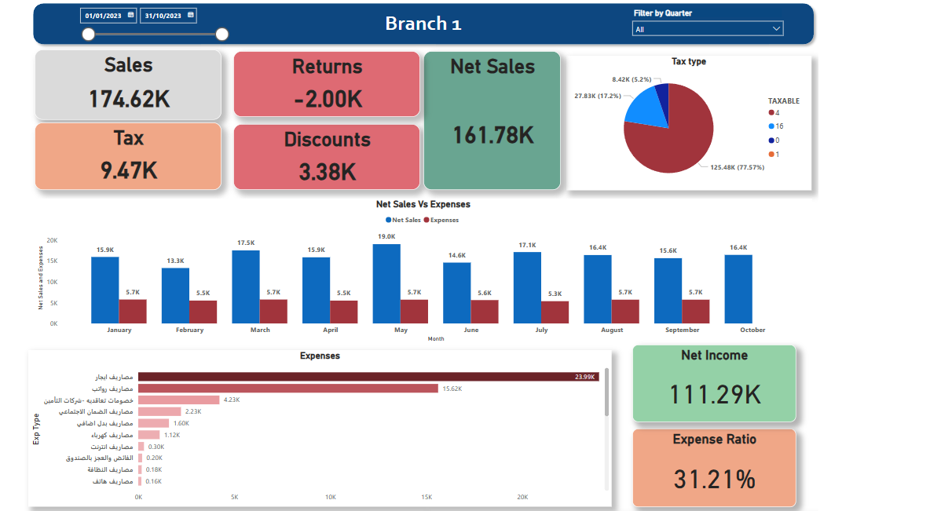Open the end date calendar picker icon
Screen dimensions: 941x511
tap(191, 15)
